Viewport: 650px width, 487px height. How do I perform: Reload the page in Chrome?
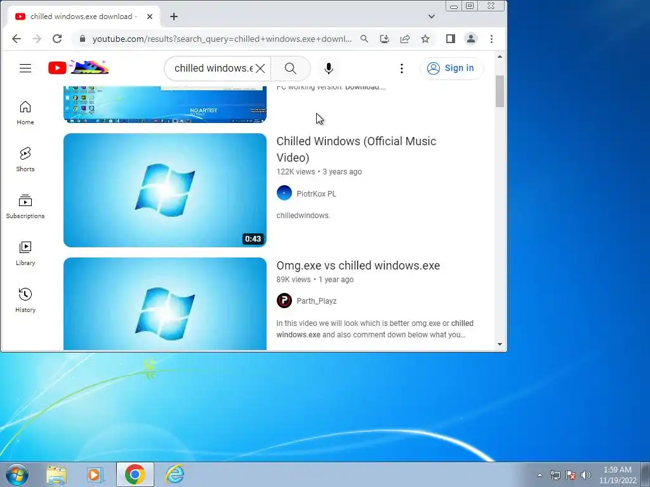tap(57, 39)
